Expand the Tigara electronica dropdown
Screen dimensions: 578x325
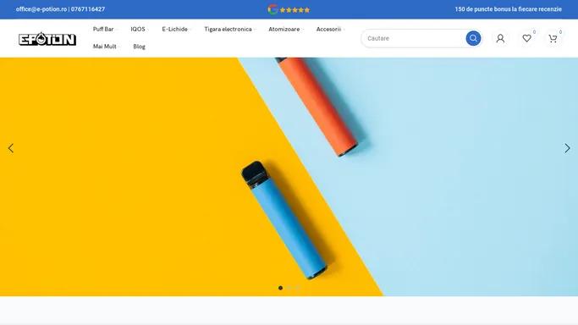229,29
